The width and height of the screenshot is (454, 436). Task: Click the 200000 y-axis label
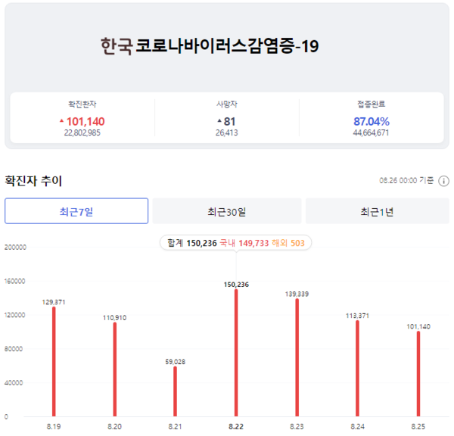tap(15, 247)
